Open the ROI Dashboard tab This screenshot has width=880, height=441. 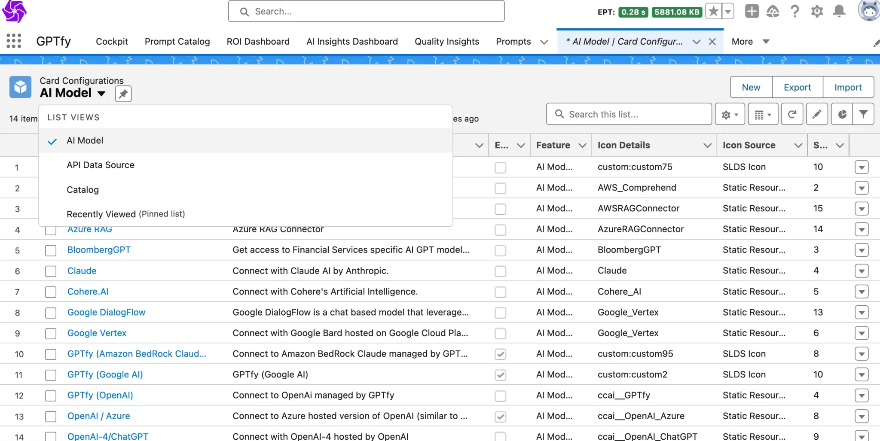click(x=258, y=41)
